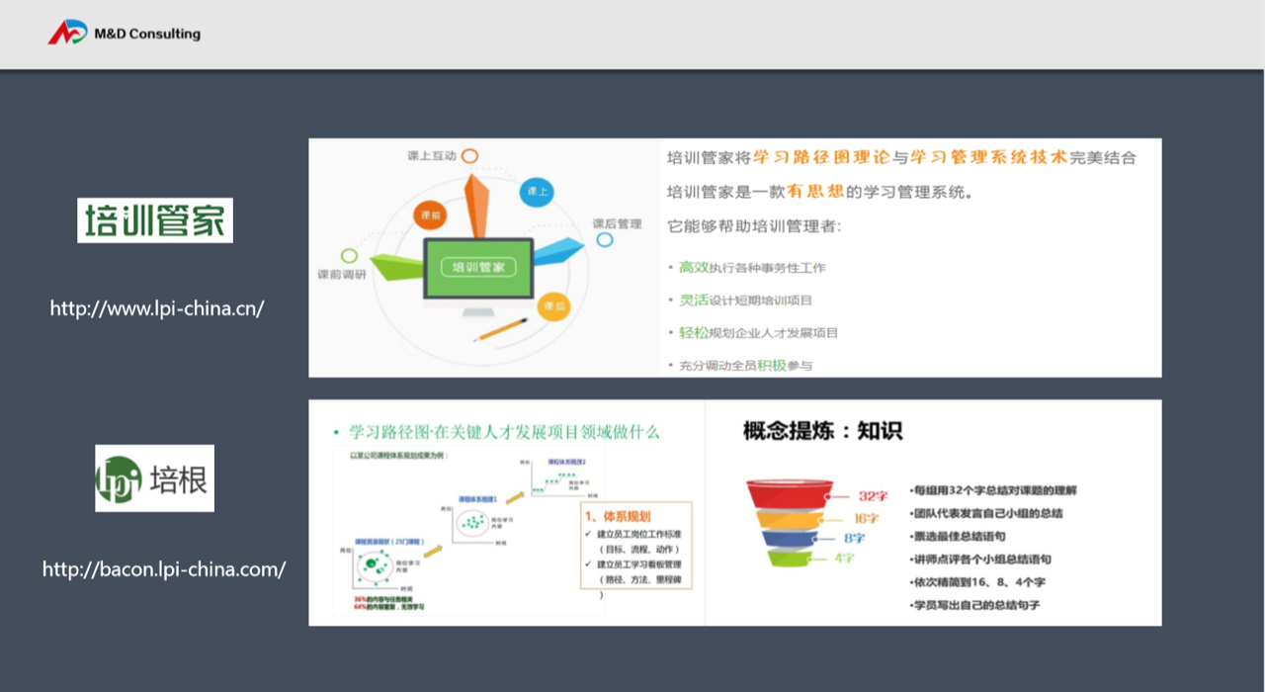Screen dimensions: 1265x692
Task: Select the bullet '学员写出自己的总结句子'
Action: pos(974,605)
